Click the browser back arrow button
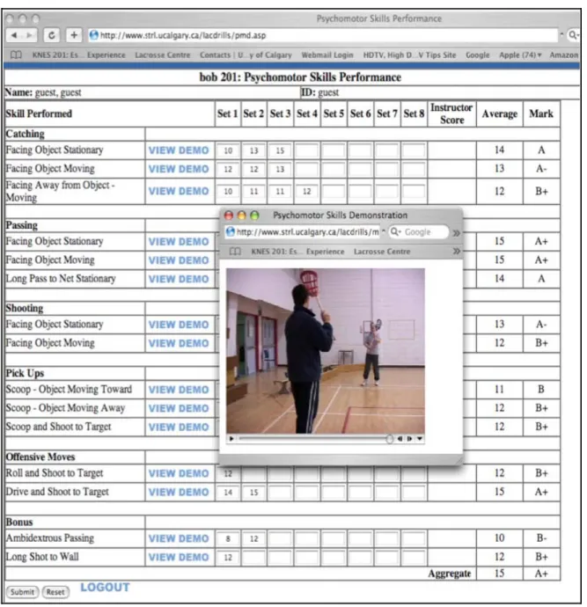The image size is (587, 607). 14,35
